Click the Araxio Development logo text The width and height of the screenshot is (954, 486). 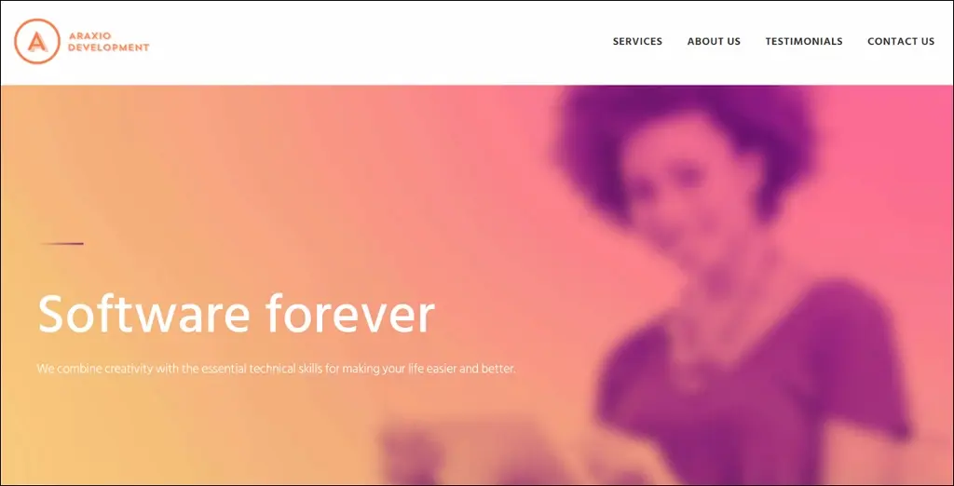pos(108,42)
